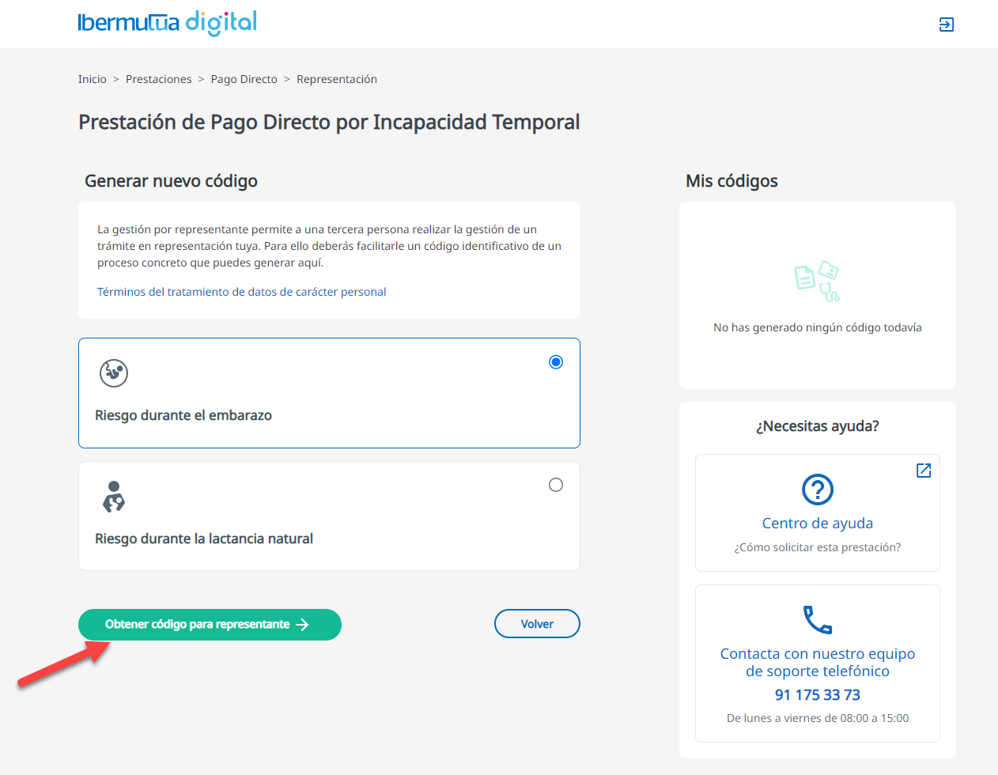Open the Centro de ayuda link
The height and width of the screenshot is (775, 998).
coord(817,523)
